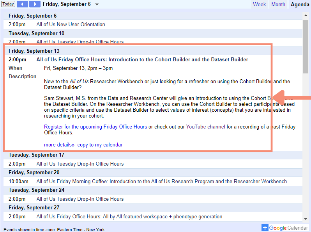
Task: Click the 10:00am time entry
Action: pyautogui.click(x=18, y=181)
